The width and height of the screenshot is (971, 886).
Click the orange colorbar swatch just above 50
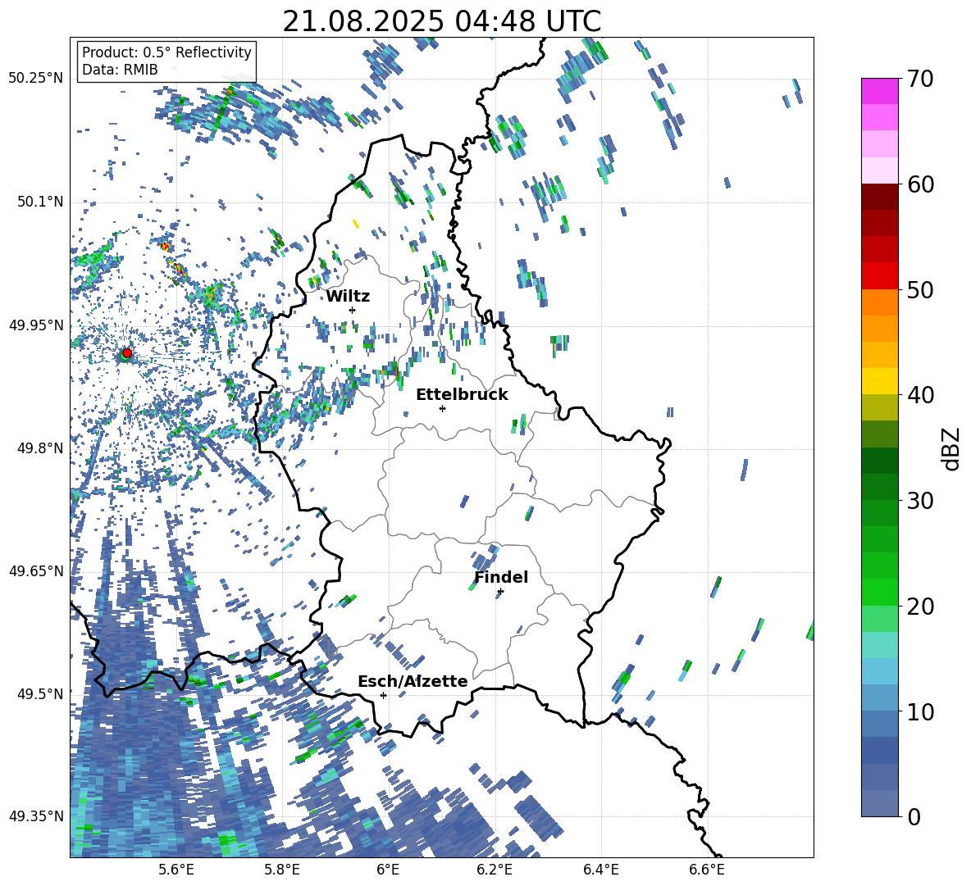(879, 302)
